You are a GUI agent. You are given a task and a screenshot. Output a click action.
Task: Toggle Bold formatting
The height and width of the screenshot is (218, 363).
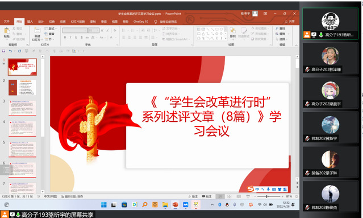65,38
